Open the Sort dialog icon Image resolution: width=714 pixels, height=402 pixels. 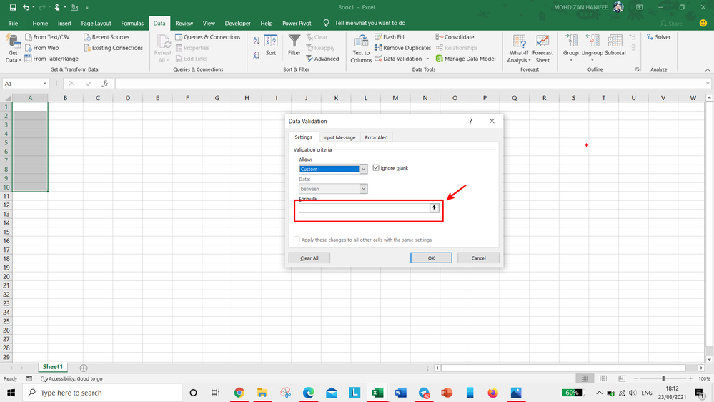(x=271, y=46)
